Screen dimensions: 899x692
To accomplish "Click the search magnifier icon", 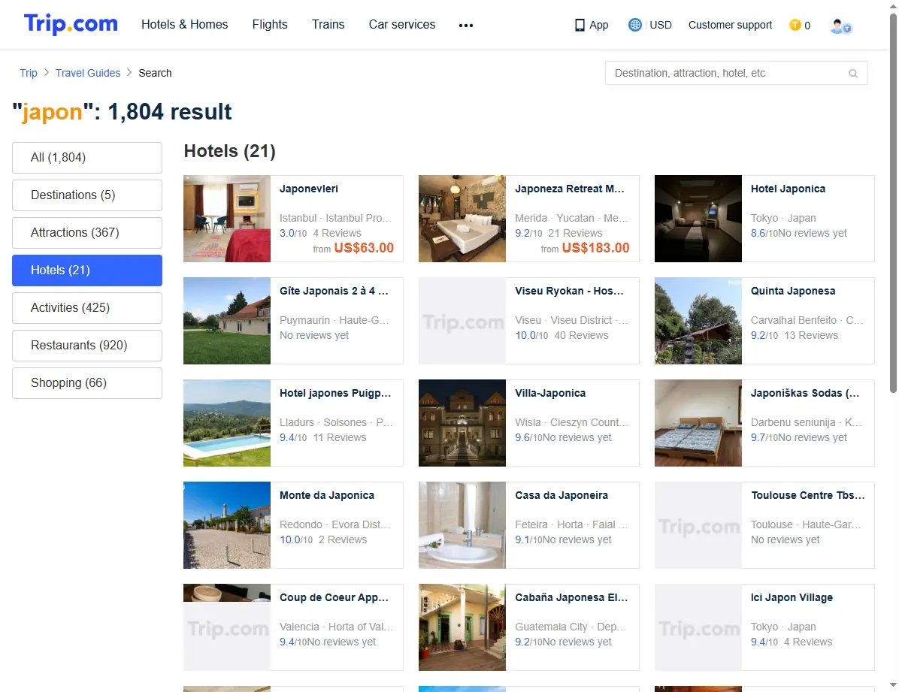I will point(853,74).
